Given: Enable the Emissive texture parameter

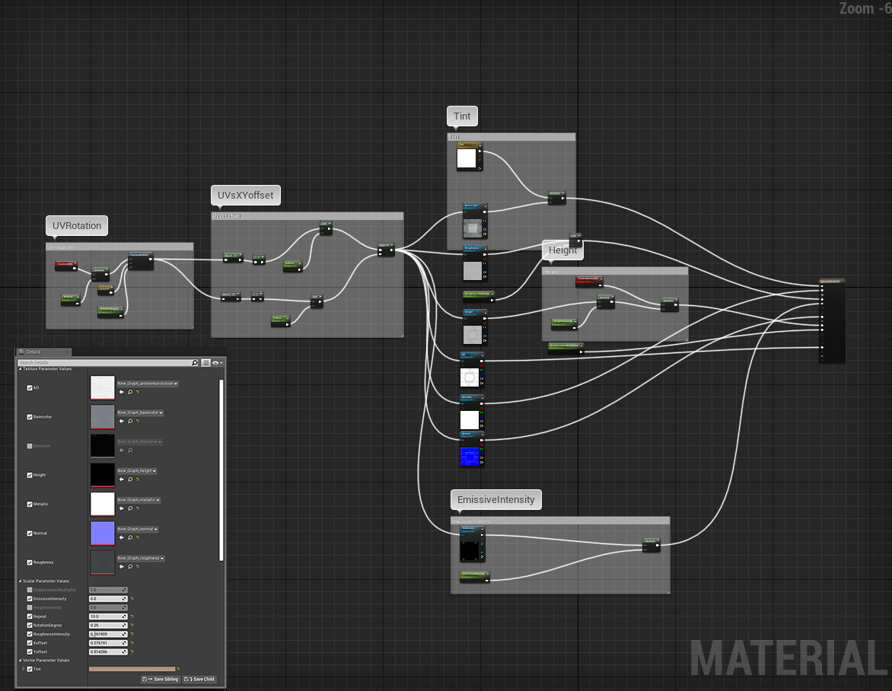Looking at the screenshot, I should click(x=30, y=445).
